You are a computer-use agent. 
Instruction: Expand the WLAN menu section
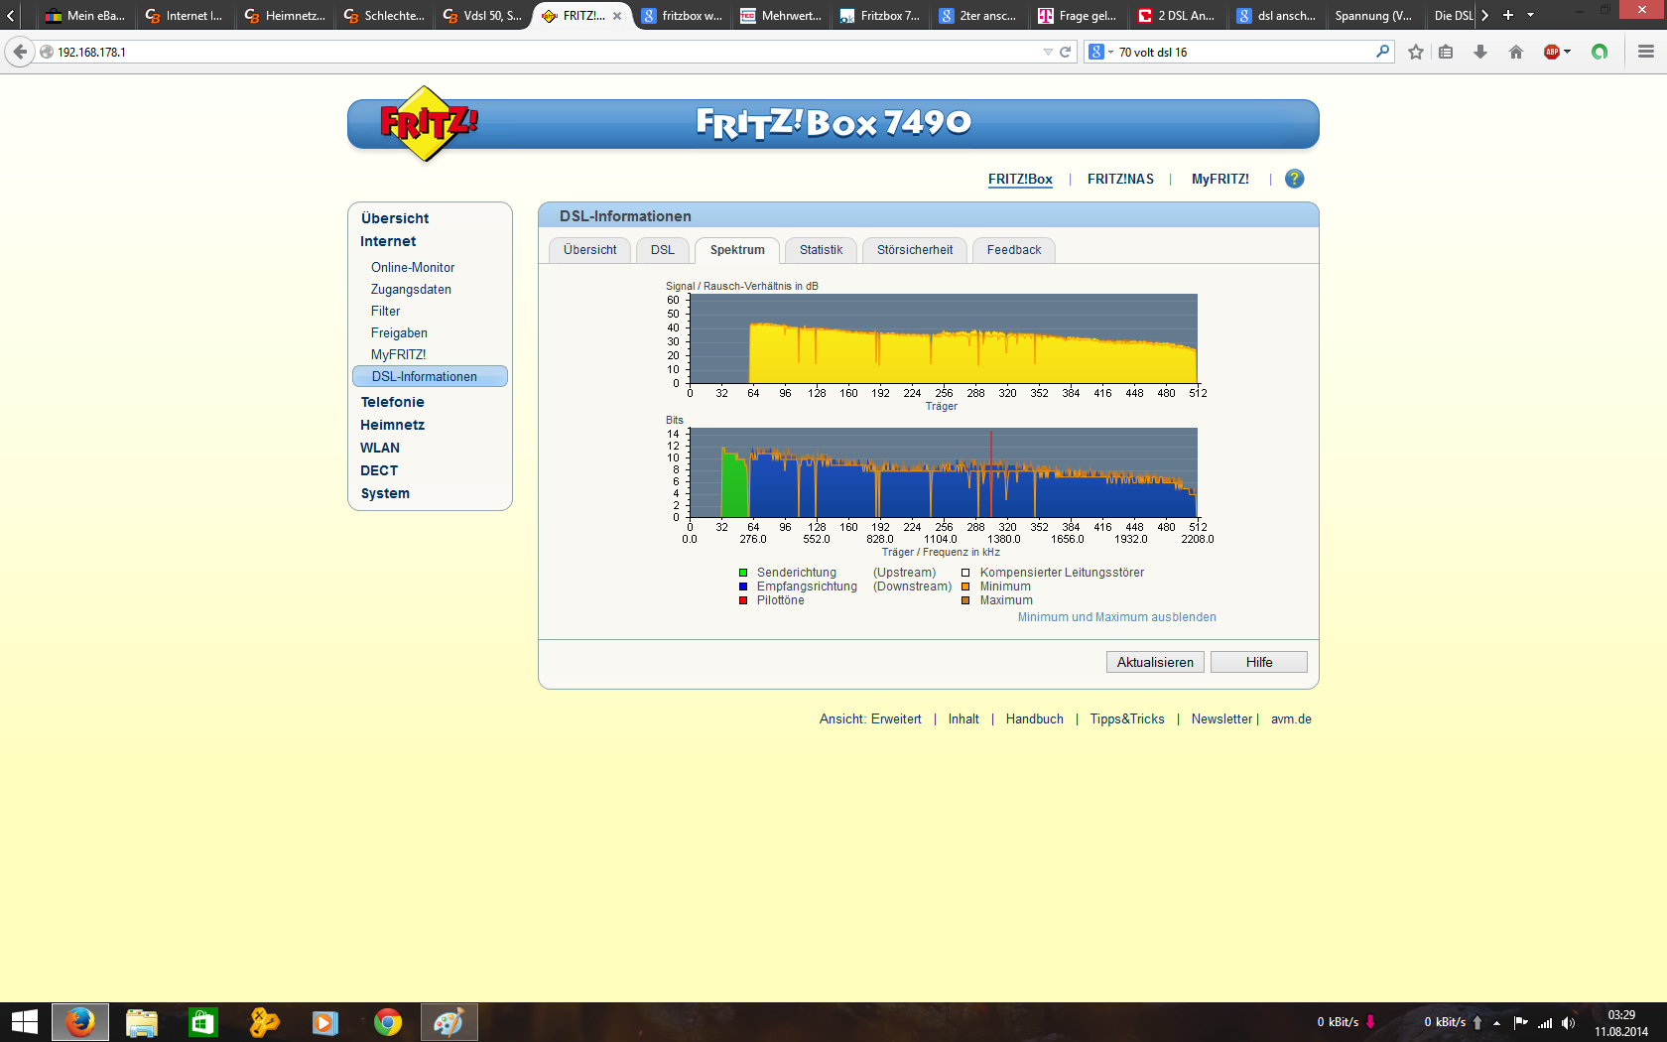pyautogui.click(x=380, y=448)
